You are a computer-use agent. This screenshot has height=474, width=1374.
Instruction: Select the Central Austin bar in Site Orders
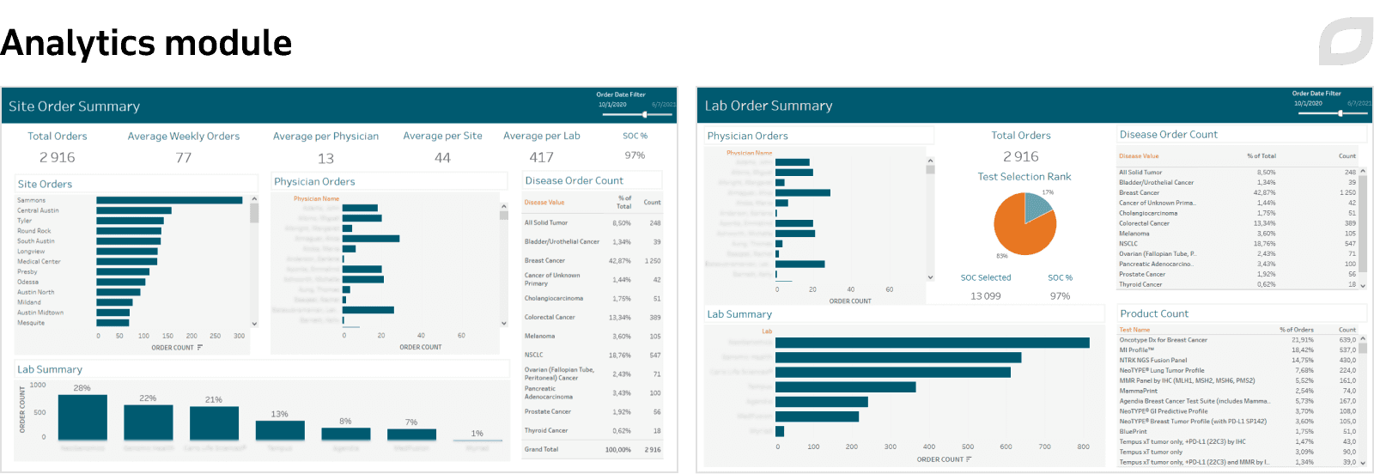[134, 210]
